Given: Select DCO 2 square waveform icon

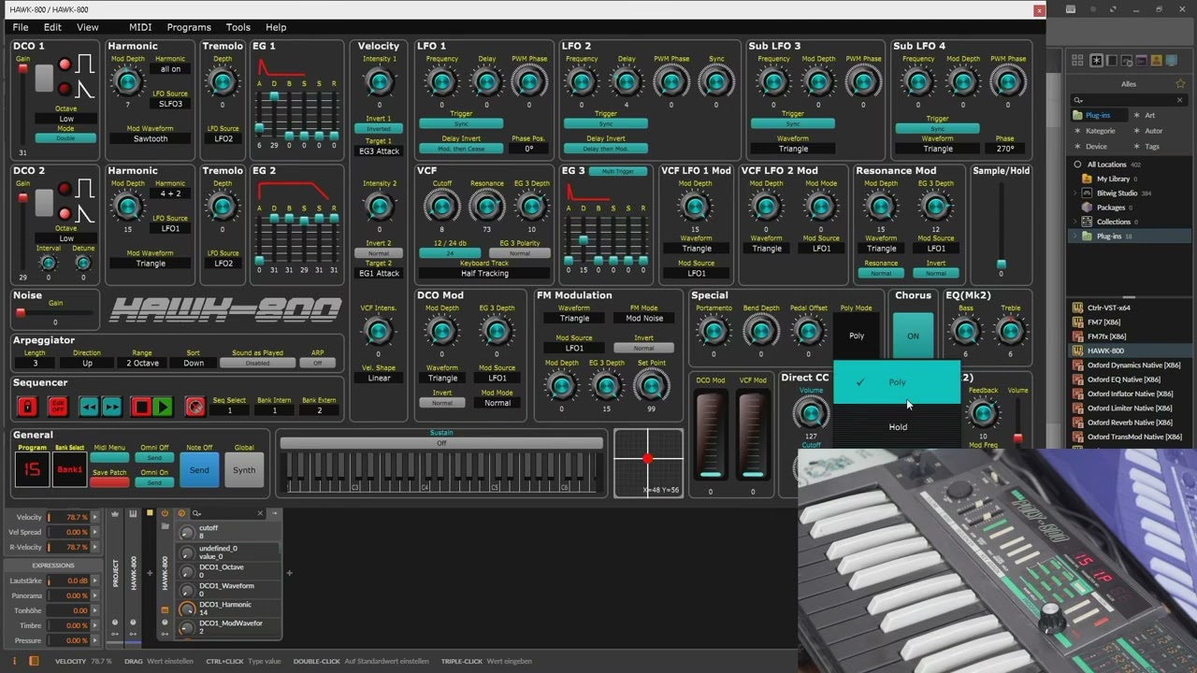Looking at the screenshot, I should click(85, 190).
